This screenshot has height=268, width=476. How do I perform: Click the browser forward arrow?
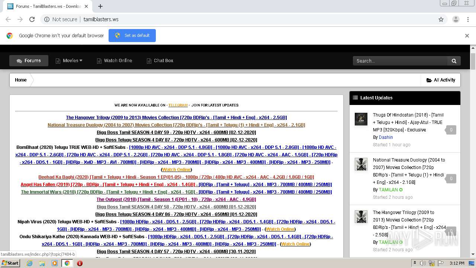click(x=20, y=19)
